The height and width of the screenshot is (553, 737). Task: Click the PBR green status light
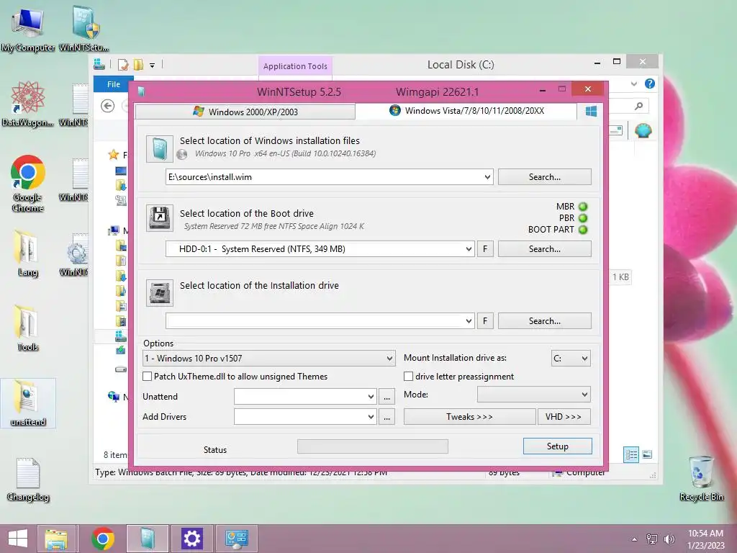[x=583, y=218]
